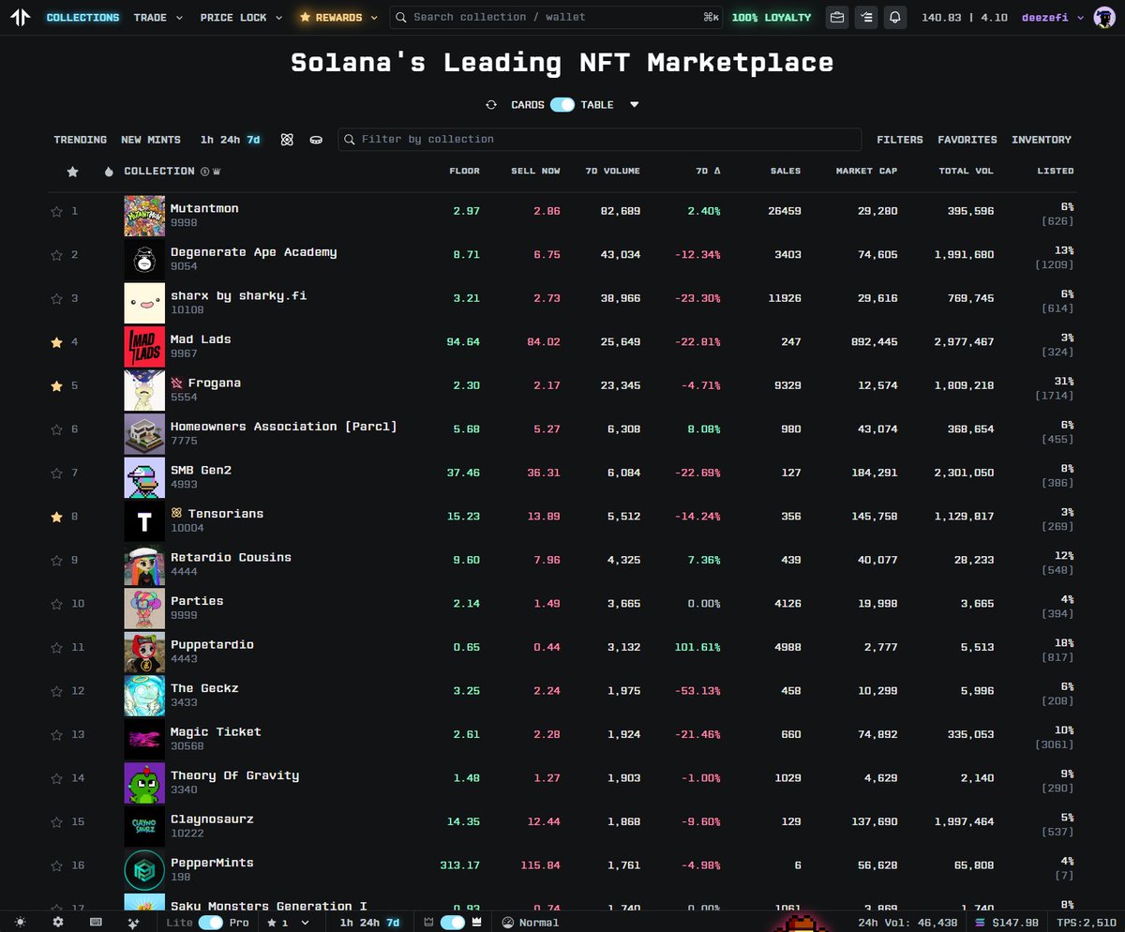Image resolution: width=1125 pixels, height=932 pixels.
Task: Unfavorite Tensorians via its star
Action: [56, 518]
